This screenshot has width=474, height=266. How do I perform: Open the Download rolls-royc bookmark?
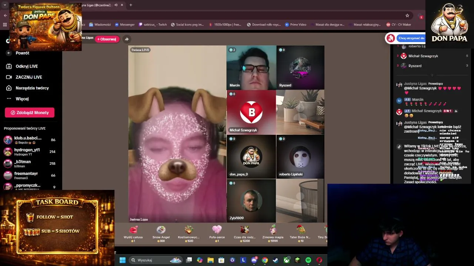coord(264,25)
